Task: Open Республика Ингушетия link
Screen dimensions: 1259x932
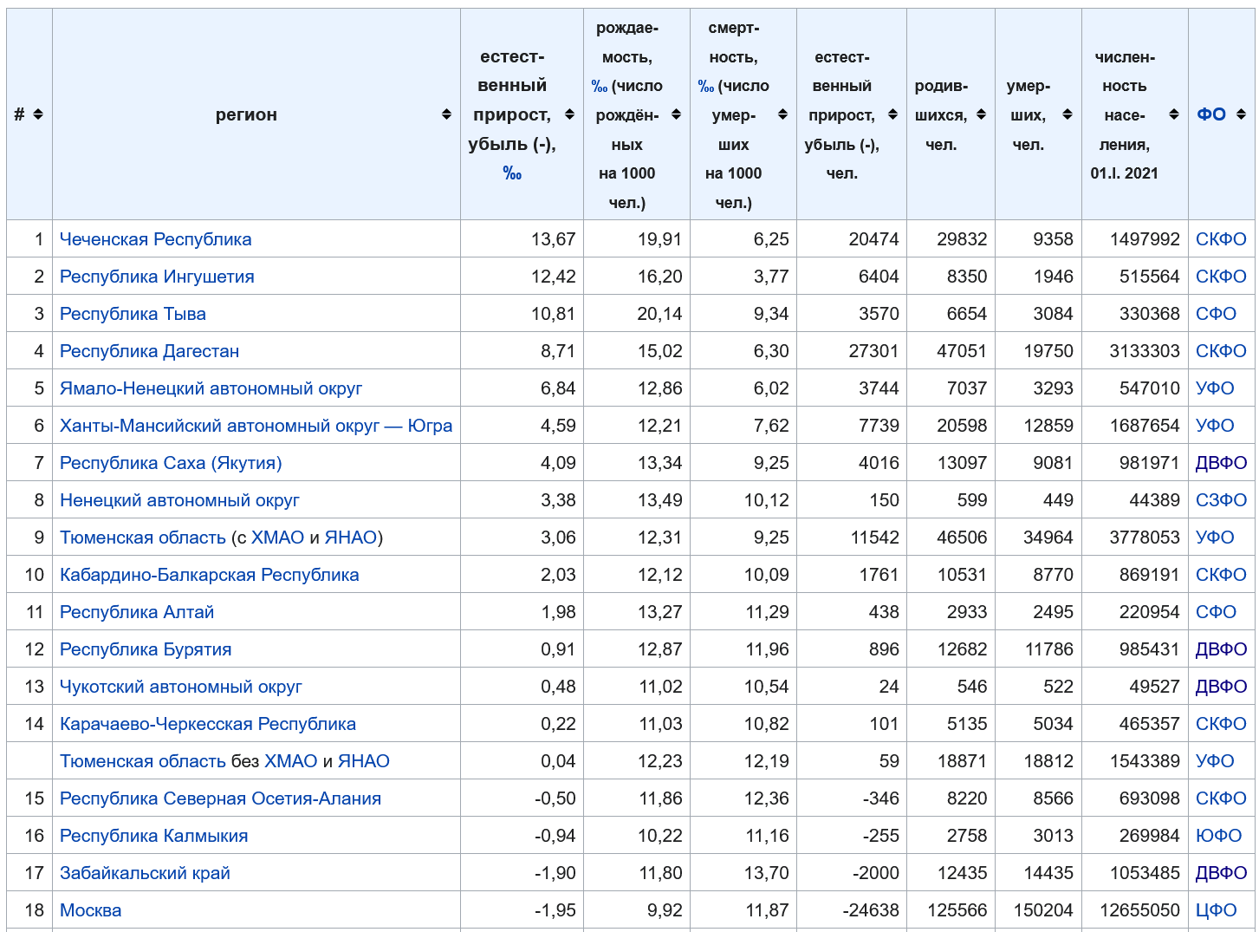Action: point(157,277)
